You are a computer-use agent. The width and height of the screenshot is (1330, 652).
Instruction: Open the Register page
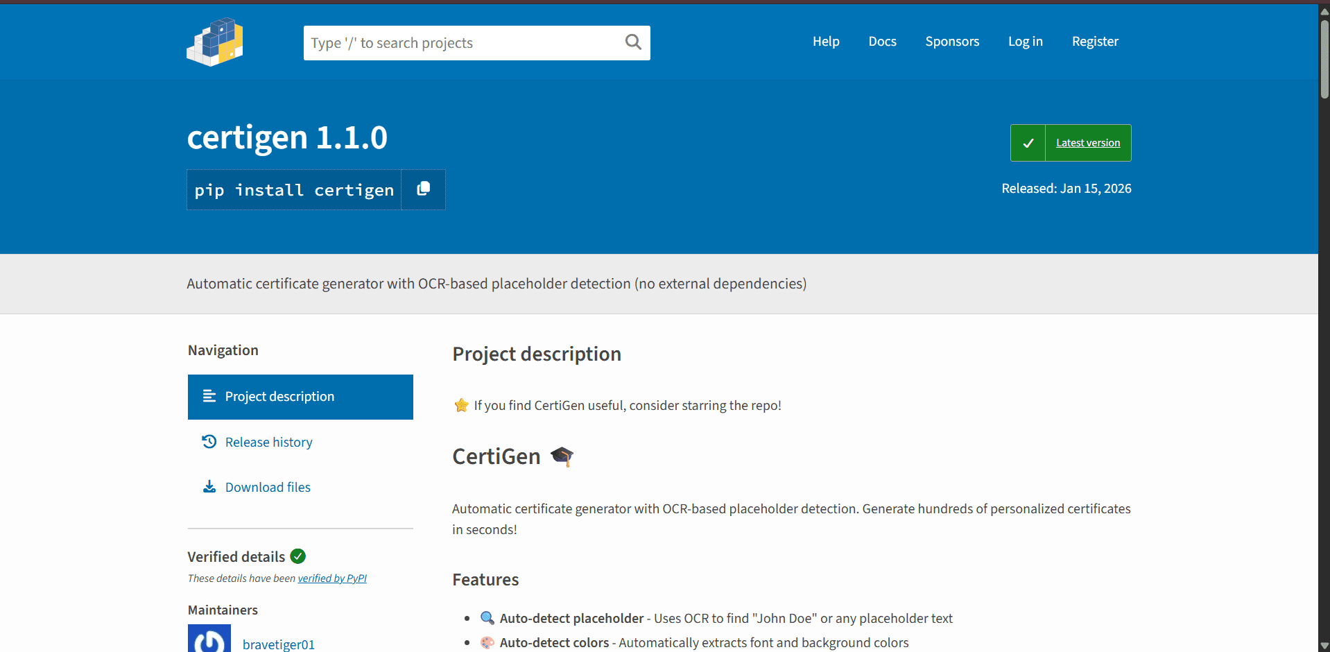pyautogui.click(x=1095, y=42)
